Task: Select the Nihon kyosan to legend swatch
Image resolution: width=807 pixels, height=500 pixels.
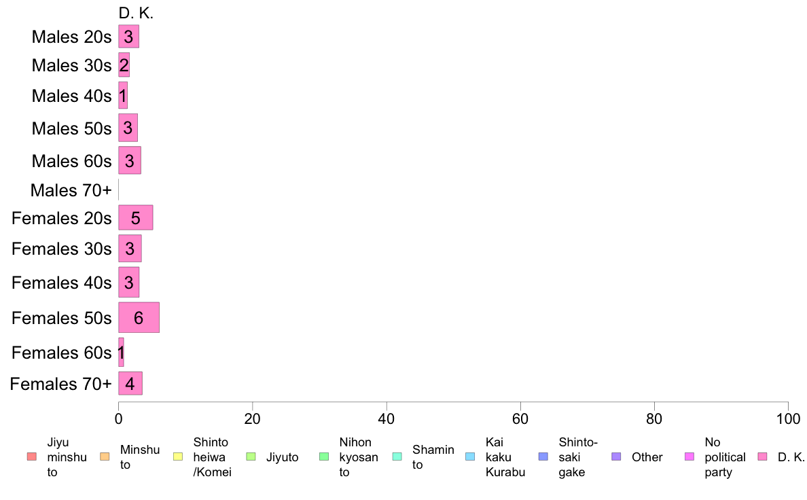Action: point(324,457)
